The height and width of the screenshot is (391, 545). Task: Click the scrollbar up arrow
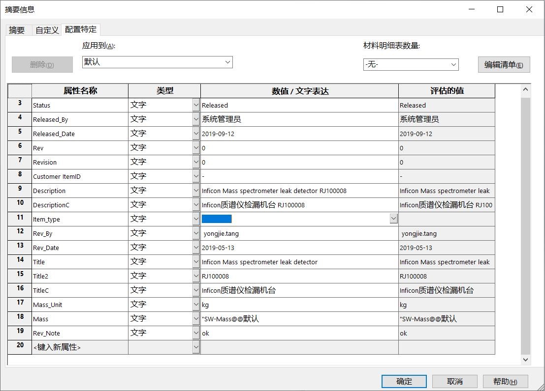525,89
